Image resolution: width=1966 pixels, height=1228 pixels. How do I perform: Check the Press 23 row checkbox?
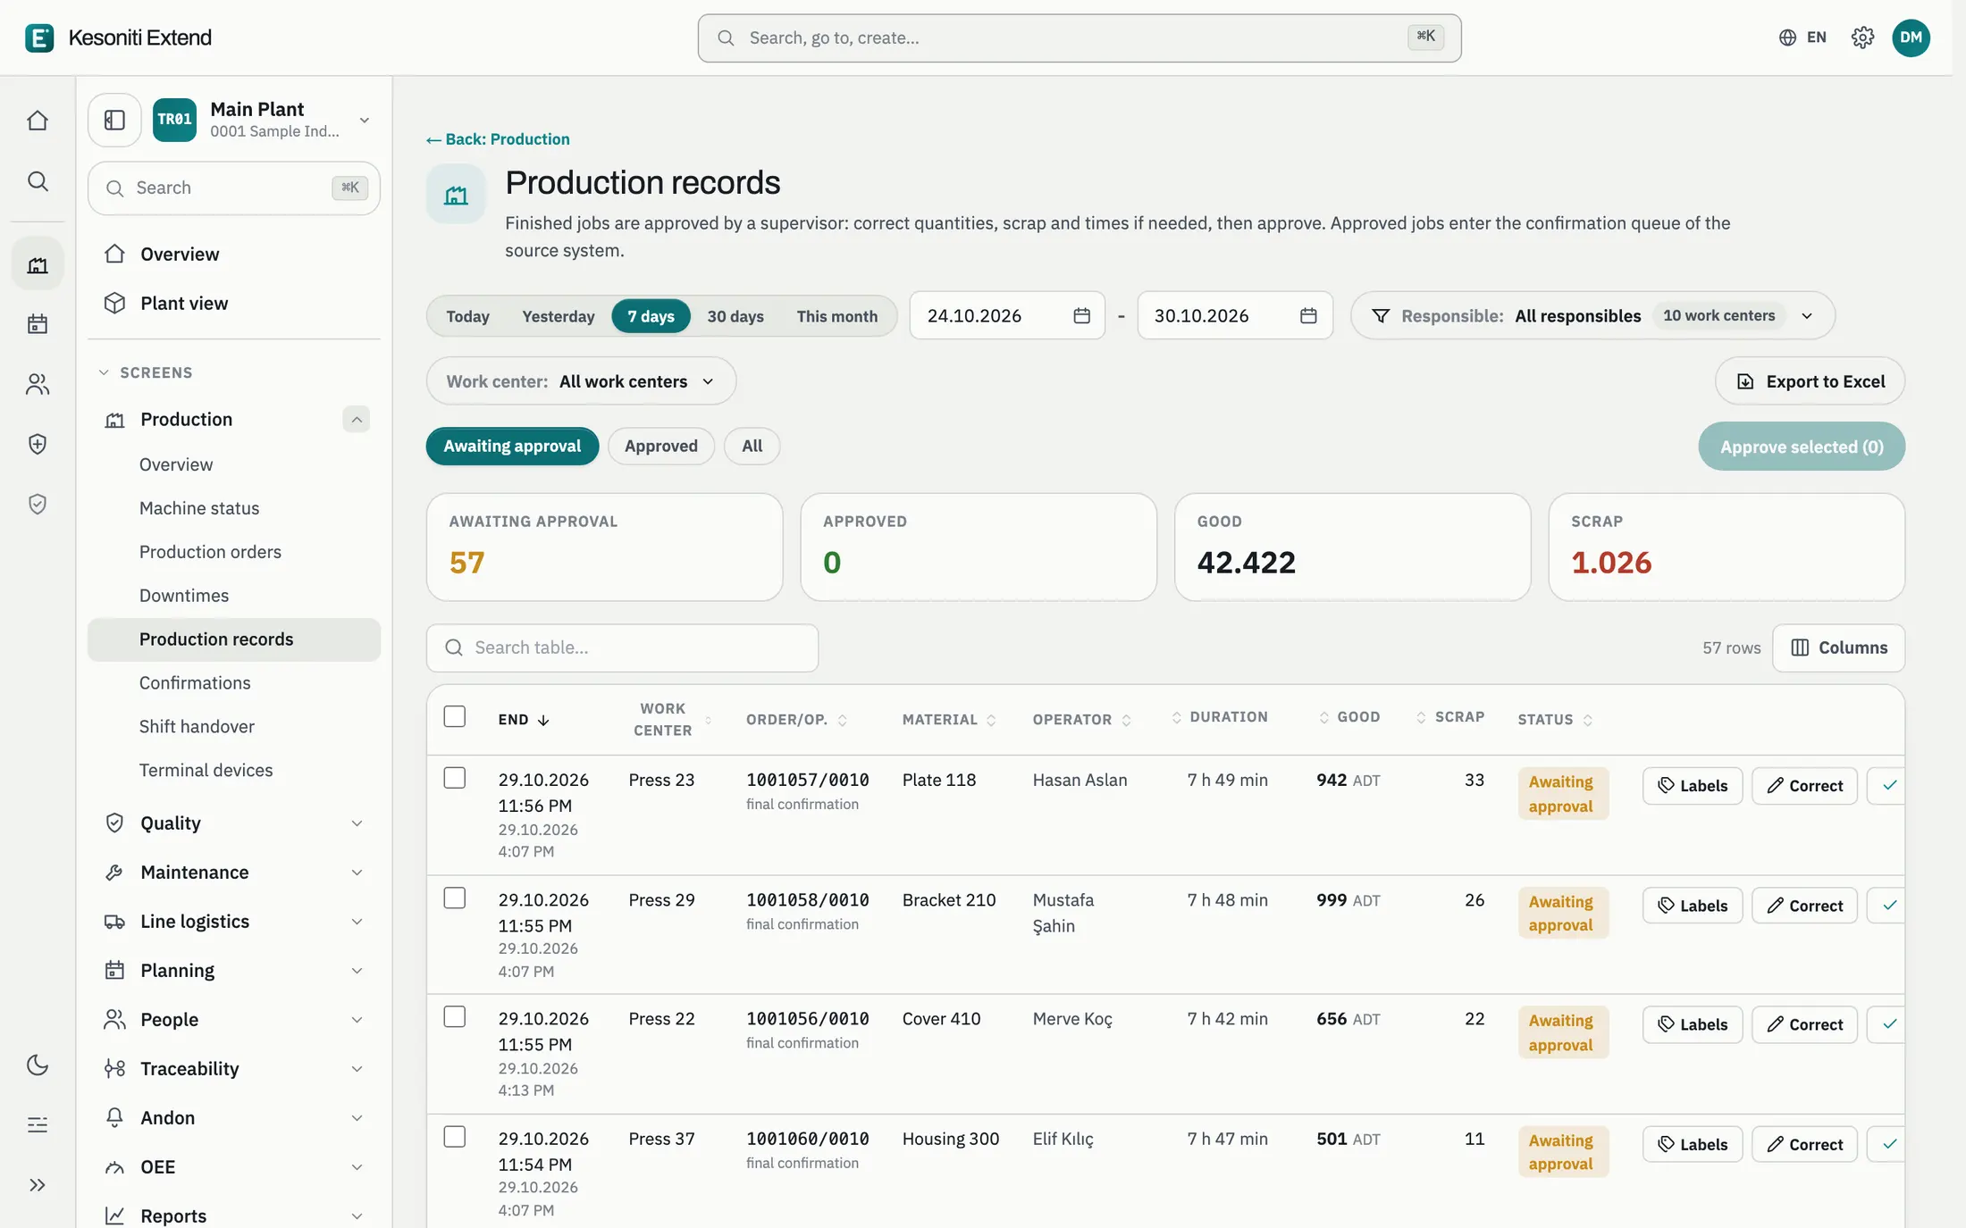click(455, 778)
